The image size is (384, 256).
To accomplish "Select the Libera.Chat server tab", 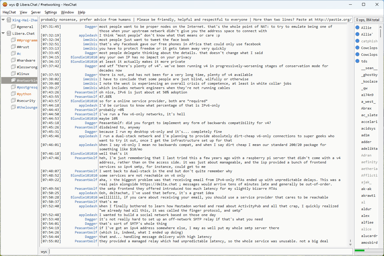I will click(x=23, y=33).
